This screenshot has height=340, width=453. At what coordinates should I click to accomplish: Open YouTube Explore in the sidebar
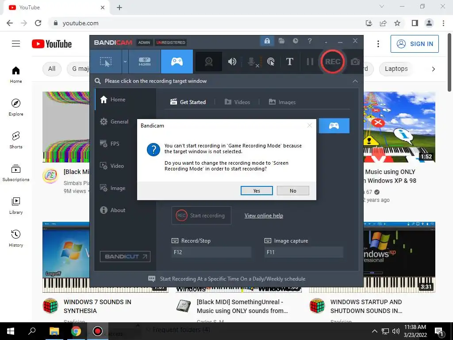[16, 107]
